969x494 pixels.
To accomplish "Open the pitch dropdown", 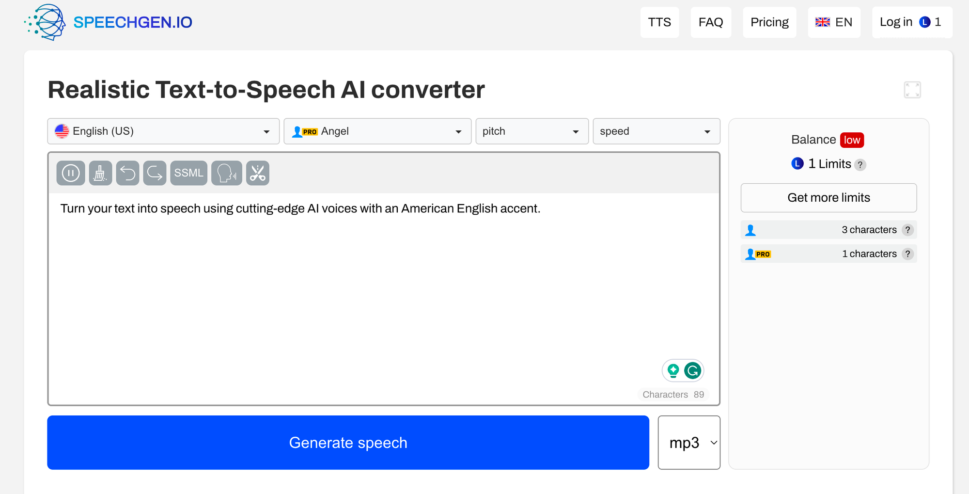I will [531, 131].
